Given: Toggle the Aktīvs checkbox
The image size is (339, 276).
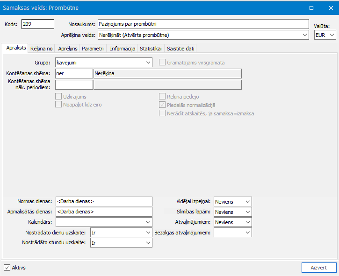Looking at the screenshot, I should click(7, 268).
